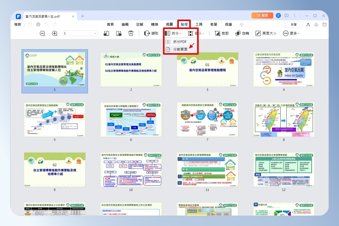The image size is (339, 226).
Task: Click the trash delete page icon
Action: 131,33
